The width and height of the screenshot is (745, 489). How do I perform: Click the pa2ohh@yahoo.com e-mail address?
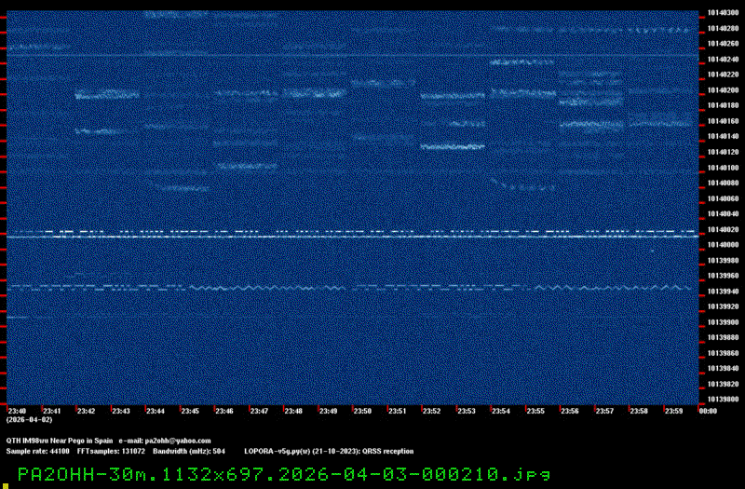point(178,441)
